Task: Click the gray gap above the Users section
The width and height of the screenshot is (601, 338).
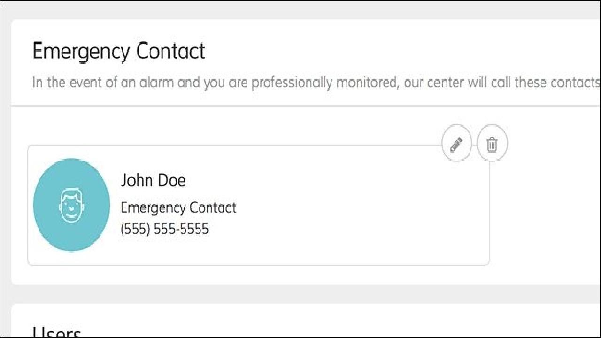Action: [300, 294]
